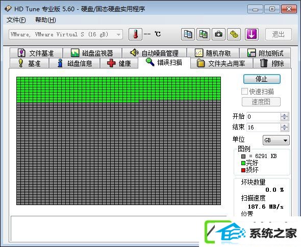Copy info to clipboard text icon
Image resolution: width=301 pixels, height=247 pixels.
click(x=188, y=34)
